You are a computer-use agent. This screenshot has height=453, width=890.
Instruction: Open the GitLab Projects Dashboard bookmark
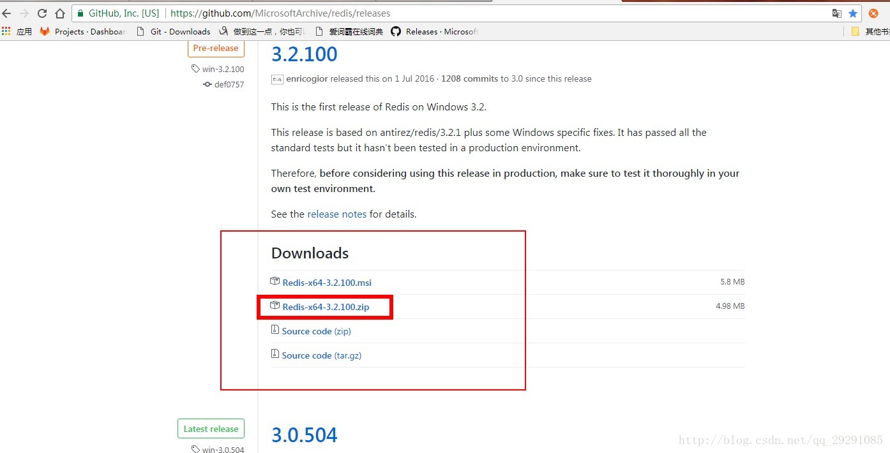coord(83,31)
